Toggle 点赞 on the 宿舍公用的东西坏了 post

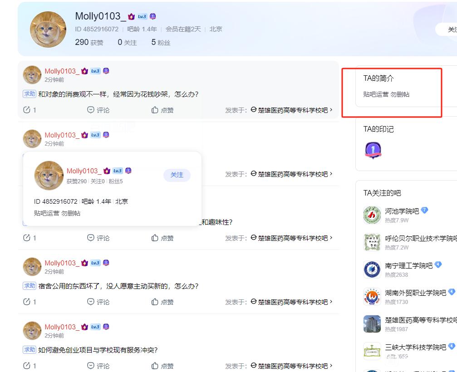click(x=162, y=302)
